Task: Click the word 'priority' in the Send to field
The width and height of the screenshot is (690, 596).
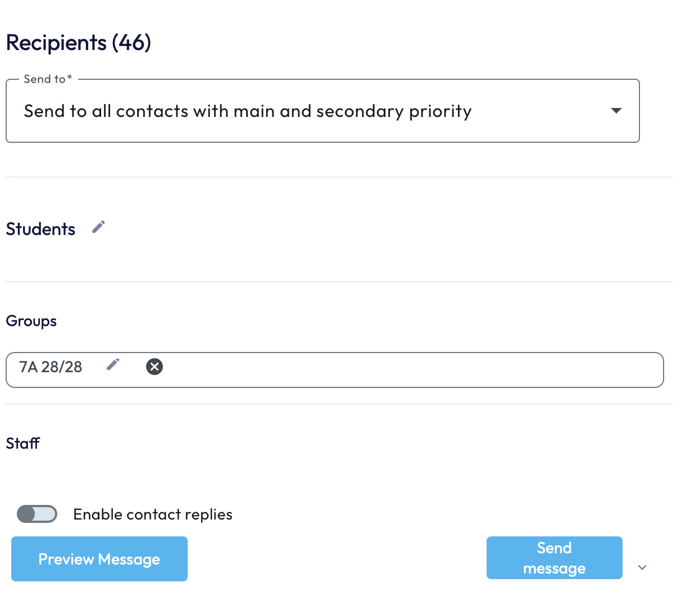Action: [x=440, y=111]
